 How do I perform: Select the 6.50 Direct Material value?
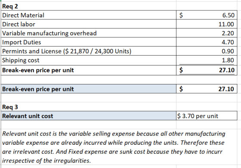(x=207, y=15)
